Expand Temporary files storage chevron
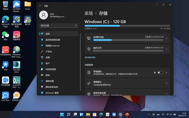This screenshot has width=189, height=118. pyautogui.click(x=166, y=49)
